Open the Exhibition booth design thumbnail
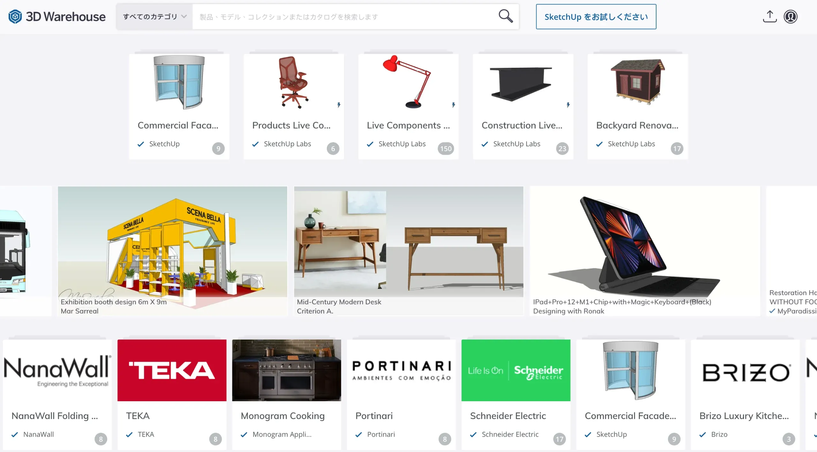The image size is (817, 452). [172, 243]
